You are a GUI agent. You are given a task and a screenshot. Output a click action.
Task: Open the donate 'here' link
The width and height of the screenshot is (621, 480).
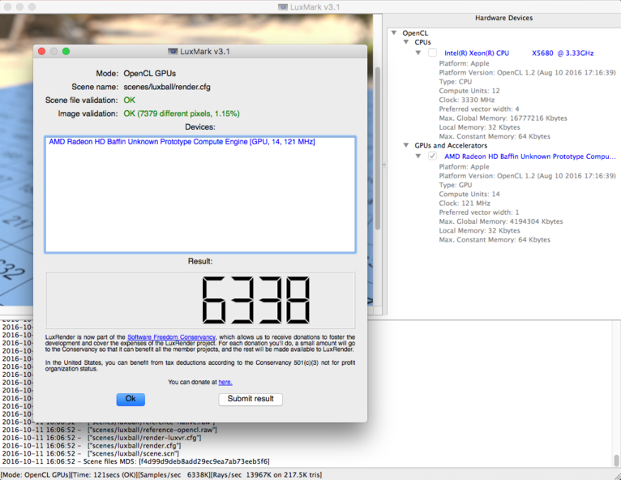(x=225, y=382)
